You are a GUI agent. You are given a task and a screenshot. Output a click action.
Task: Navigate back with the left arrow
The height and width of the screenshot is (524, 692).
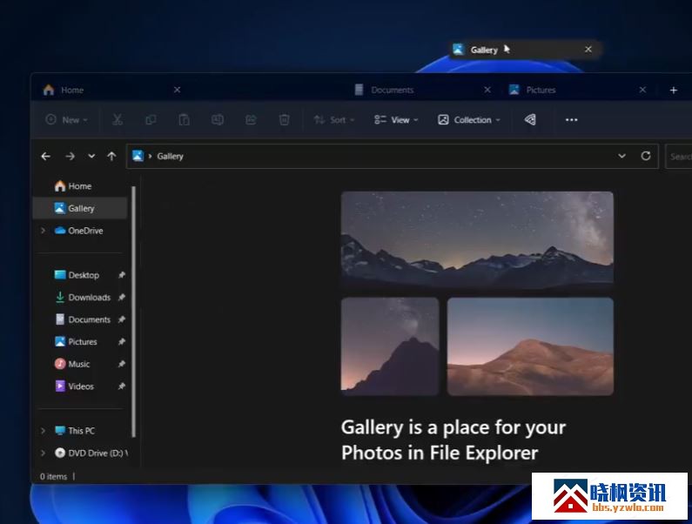(x=46, y=157)
